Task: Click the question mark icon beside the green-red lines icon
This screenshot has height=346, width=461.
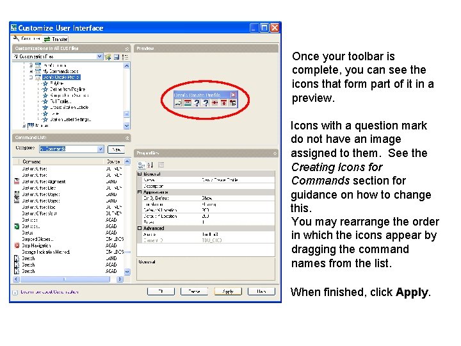Action: [197, 103]
